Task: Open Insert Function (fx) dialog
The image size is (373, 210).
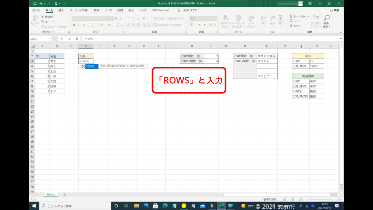Action: point(77,39)
